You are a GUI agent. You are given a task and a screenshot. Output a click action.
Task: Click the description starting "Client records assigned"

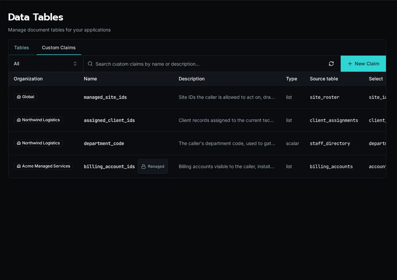click(x=226, y=120)
